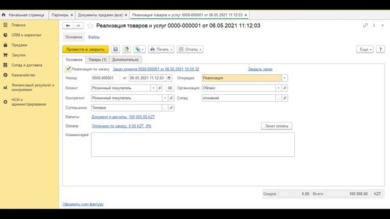Click the Склад selection ellipsis button
This screenshot has height=219, width=390.
tap(278, 98)
